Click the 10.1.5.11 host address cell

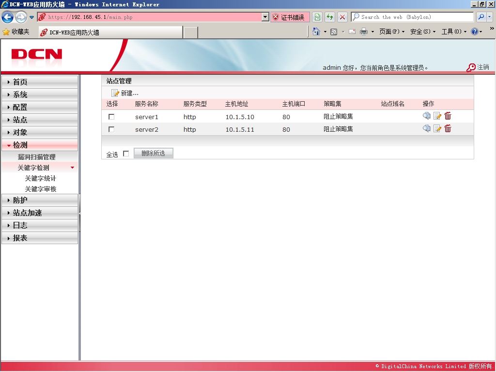(x=240, y=129)
